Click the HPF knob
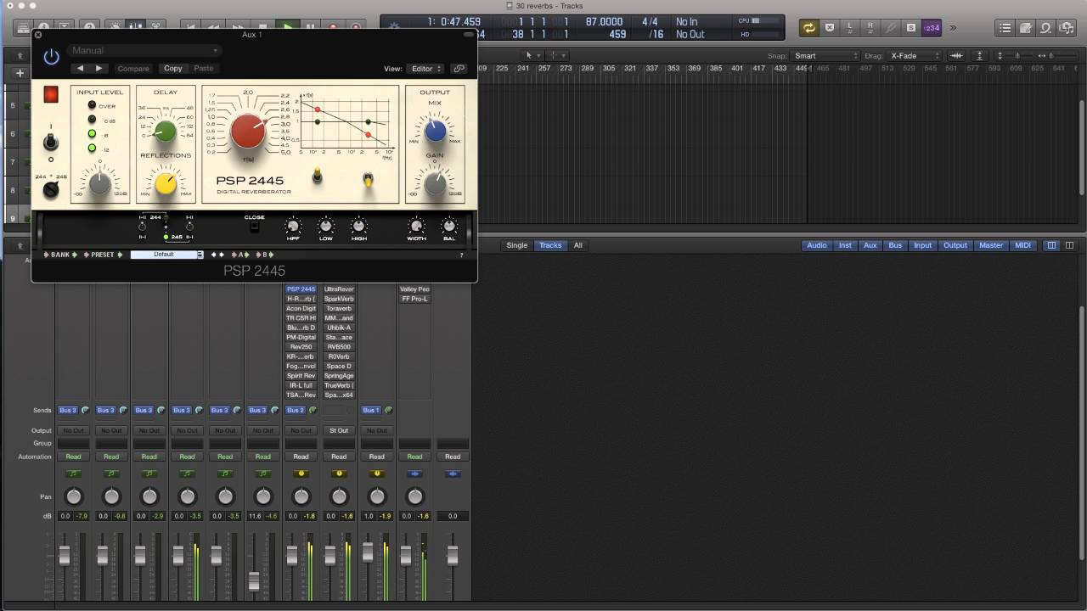Screen dimensions: 1087x611 [293, 226]
